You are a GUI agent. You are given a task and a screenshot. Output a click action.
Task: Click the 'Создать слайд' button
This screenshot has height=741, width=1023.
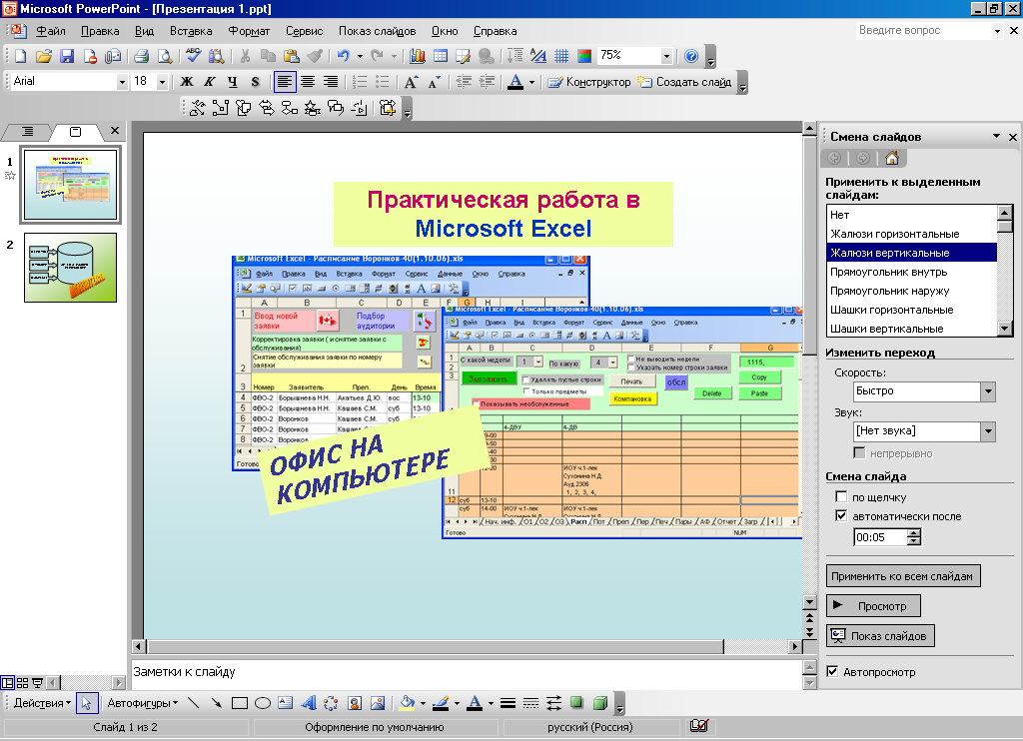tap(684, 82)
